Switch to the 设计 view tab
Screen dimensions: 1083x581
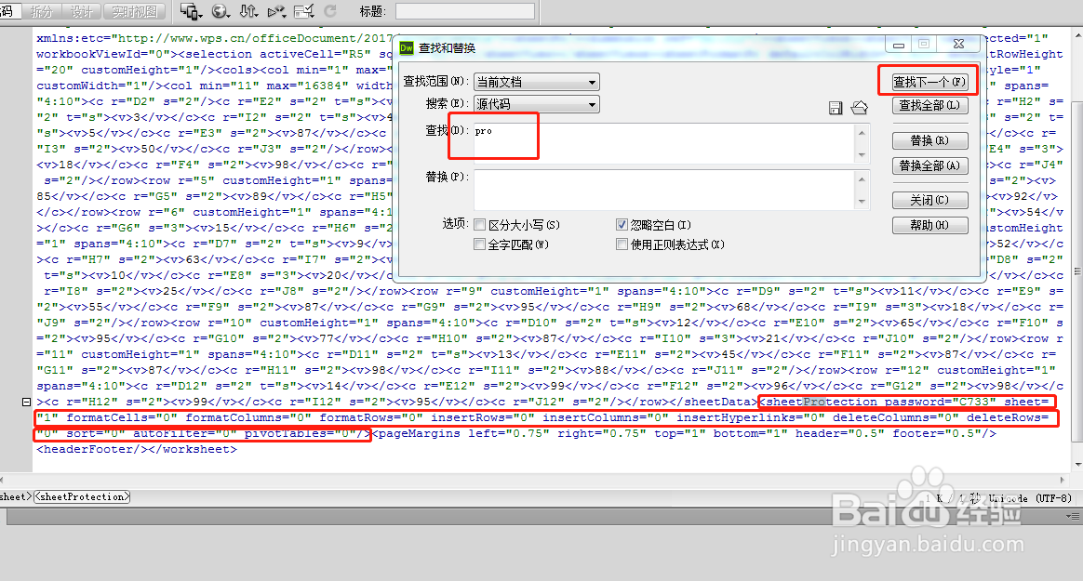pyautogui.click(x=79, y=10)
